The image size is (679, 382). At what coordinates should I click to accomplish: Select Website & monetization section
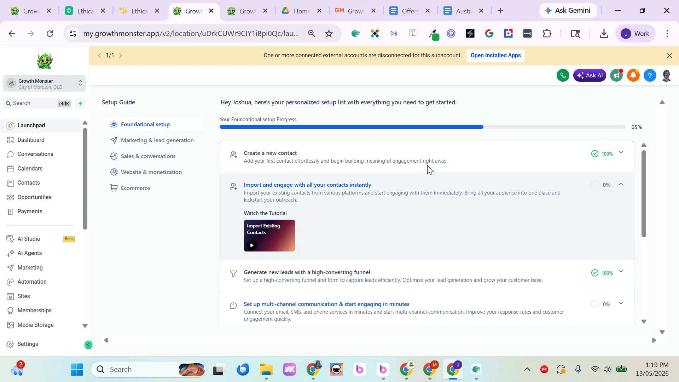coord(153,172)
